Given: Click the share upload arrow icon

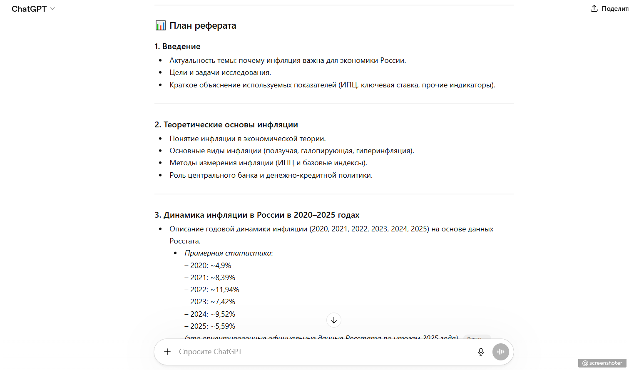Looking at the screenshot, I should pyautogui.click(x=594, y=8).
